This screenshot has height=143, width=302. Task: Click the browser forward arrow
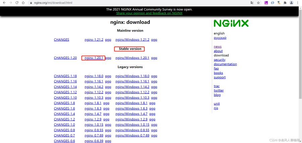click(x=11, y=3)
